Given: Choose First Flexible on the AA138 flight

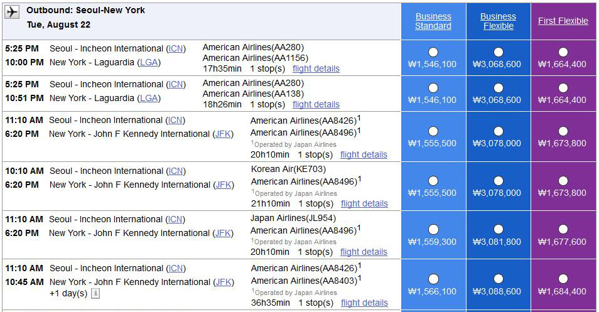Looking at the screenshot, I should point(563,89).
